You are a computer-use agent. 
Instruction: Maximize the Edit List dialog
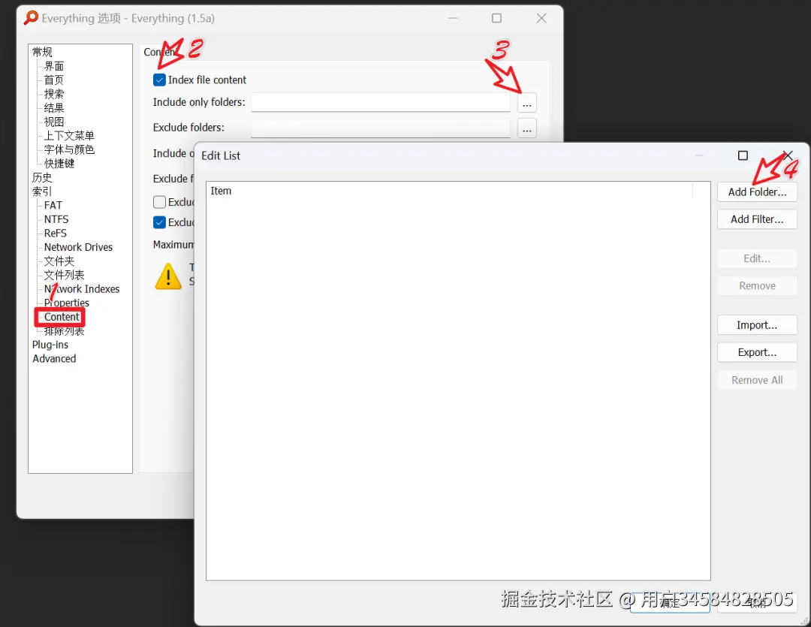click(743, 155)
